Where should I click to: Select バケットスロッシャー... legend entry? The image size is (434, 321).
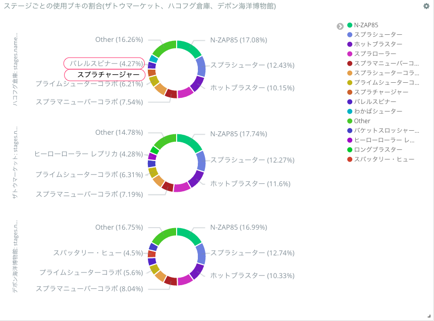(x=387, y=131)
